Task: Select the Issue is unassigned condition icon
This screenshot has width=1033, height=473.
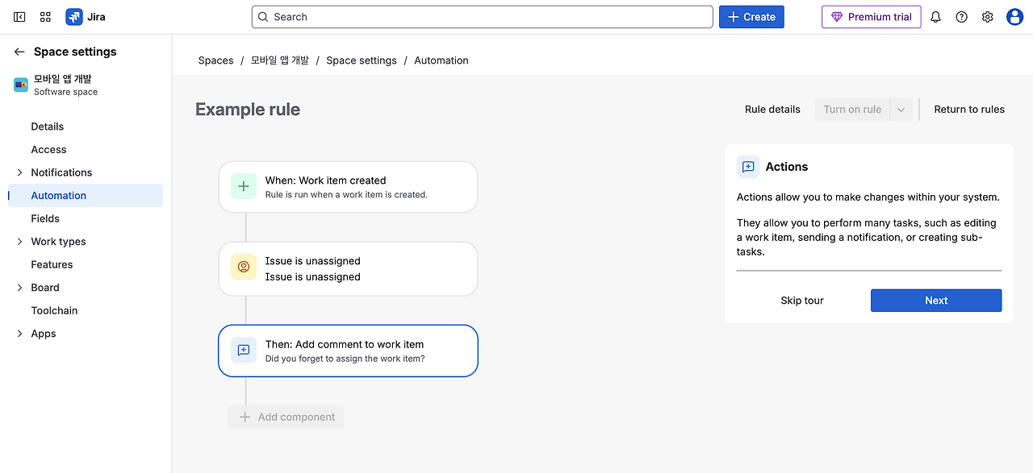Action: click(x=244, y=267)
